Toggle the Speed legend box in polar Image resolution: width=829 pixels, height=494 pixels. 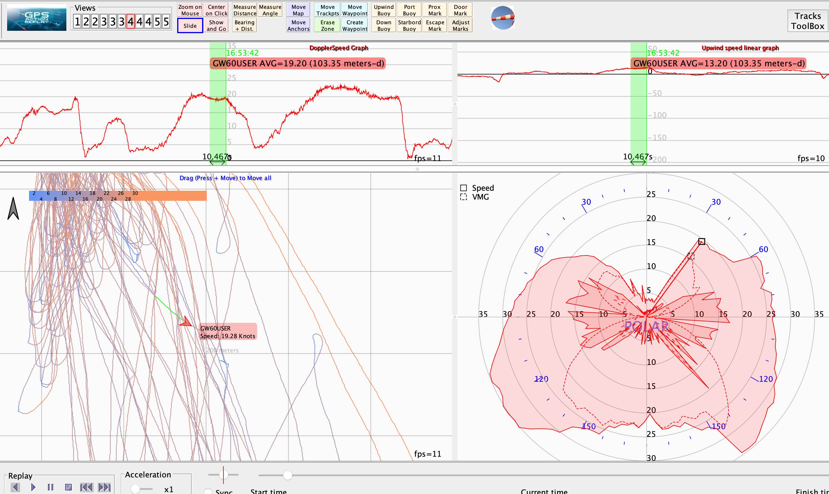pyautogui.click(x=463, y=188)
